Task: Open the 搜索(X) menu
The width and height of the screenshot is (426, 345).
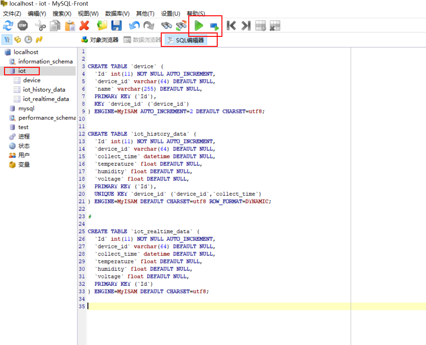Action: (x=62, y=14)
